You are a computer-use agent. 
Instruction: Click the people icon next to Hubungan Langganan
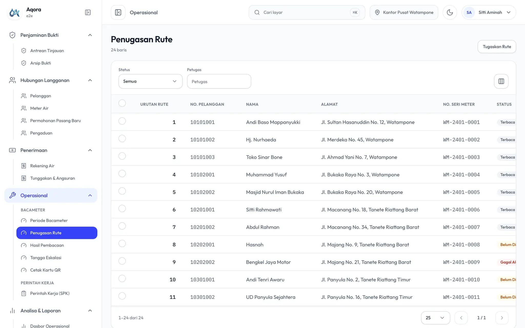coord(12,80)
